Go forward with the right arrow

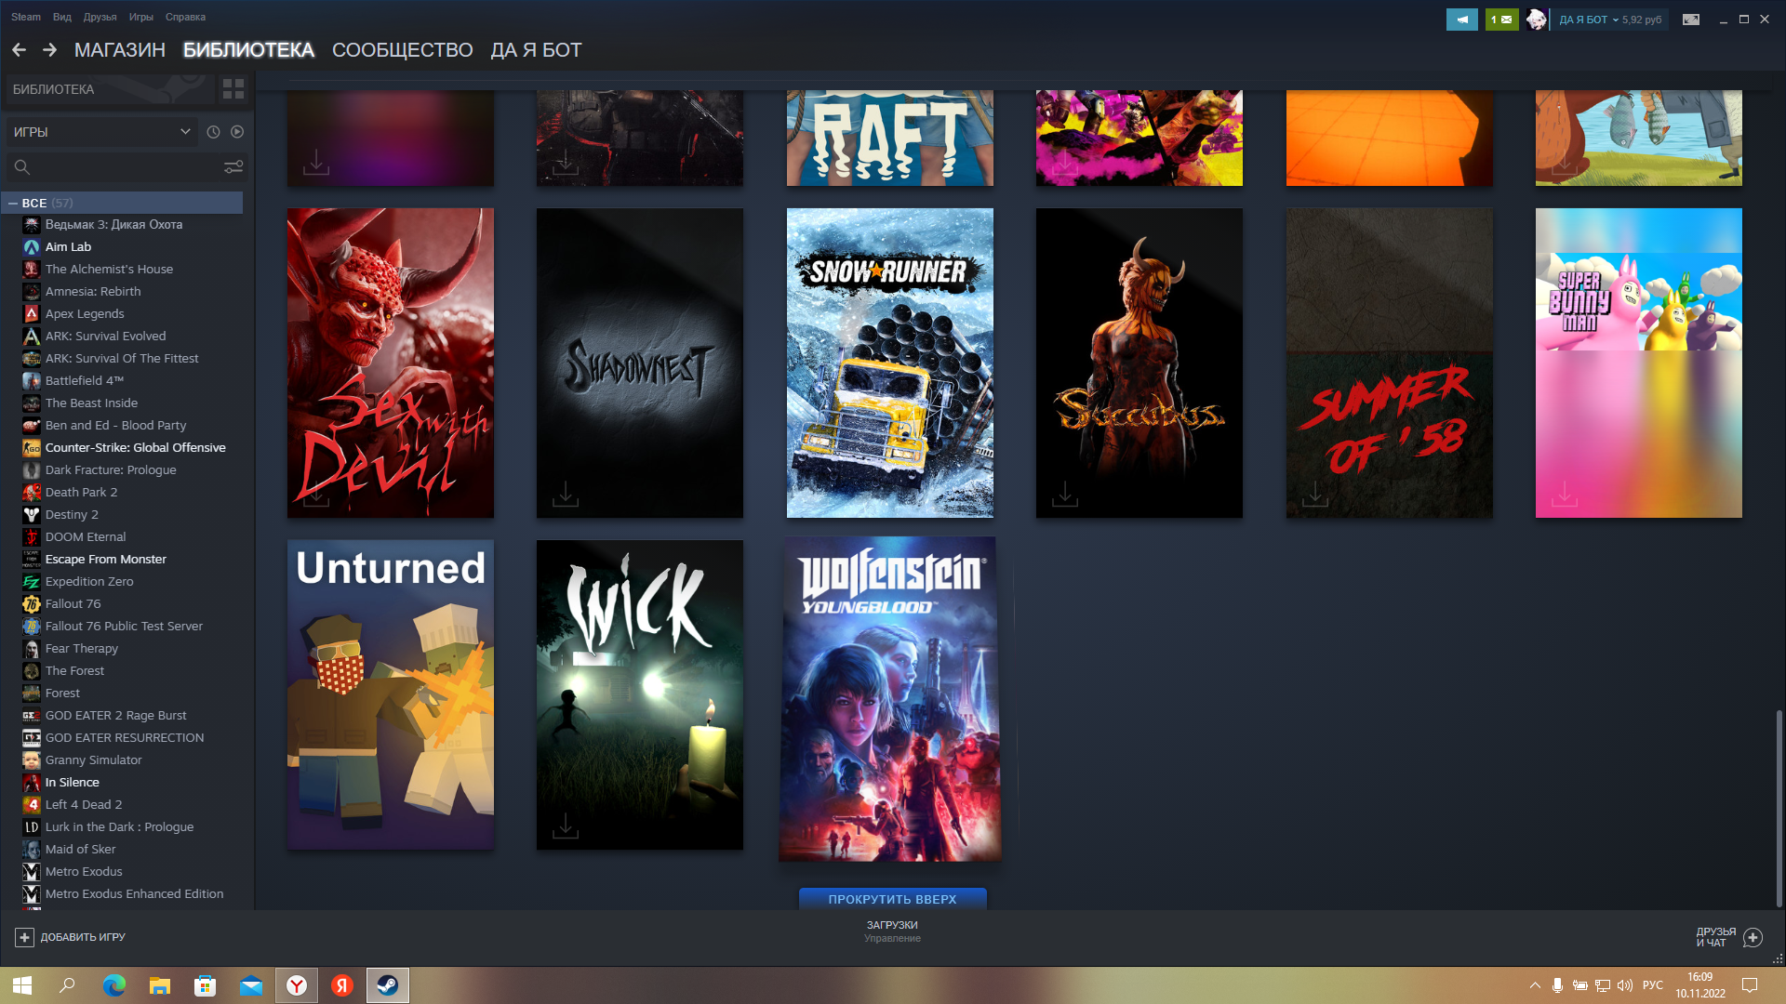tap(49, 50)
